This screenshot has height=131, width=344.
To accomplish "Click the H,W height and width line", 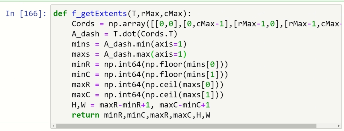I will 141,105.
